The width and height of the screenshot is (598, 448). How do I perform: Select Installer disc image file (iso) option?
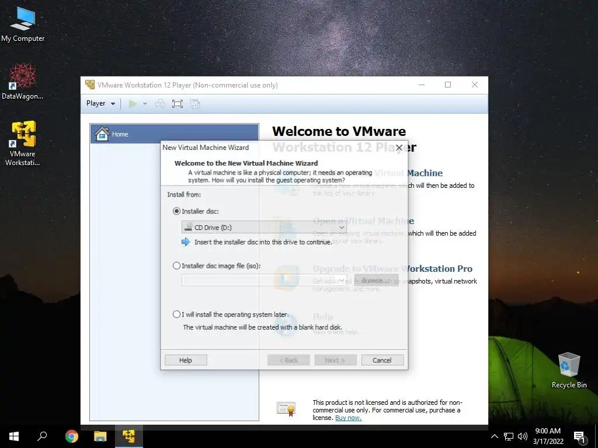click(x=176, y=266)
